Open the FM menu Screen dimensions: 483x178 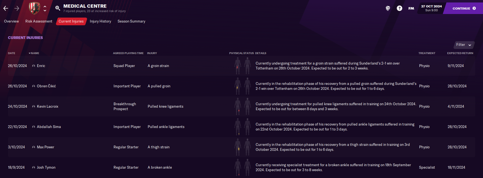click(x=411, y=9)
